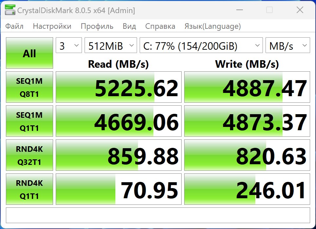Open the test count dropdown showing 3
316x229 pixels.
pos(69,45)
